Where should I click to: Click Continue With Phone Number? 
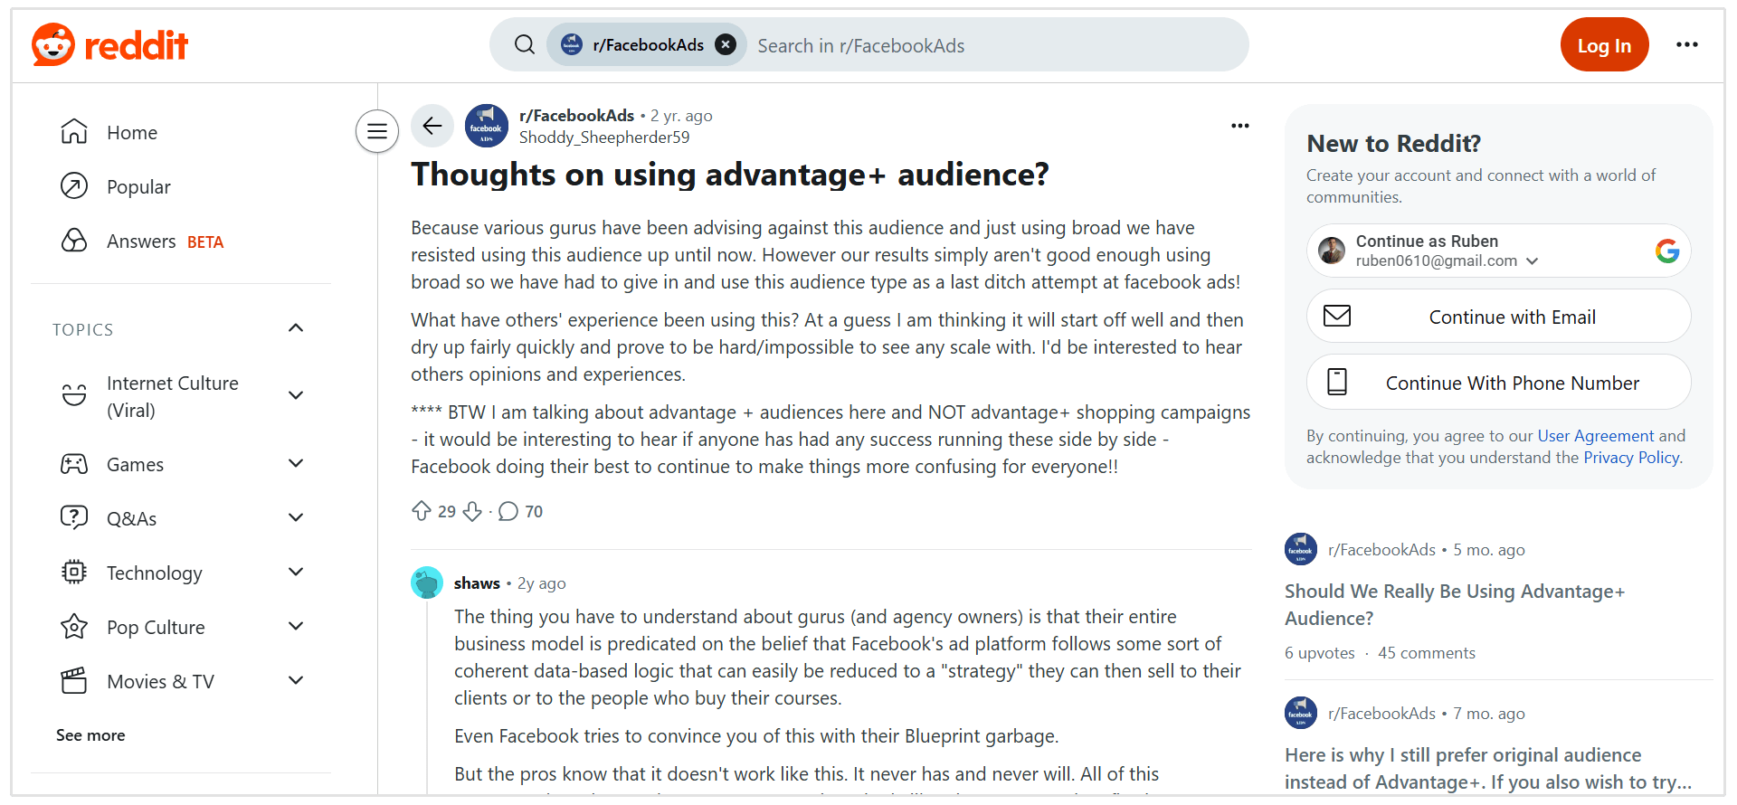click(x=1498, y=382)
